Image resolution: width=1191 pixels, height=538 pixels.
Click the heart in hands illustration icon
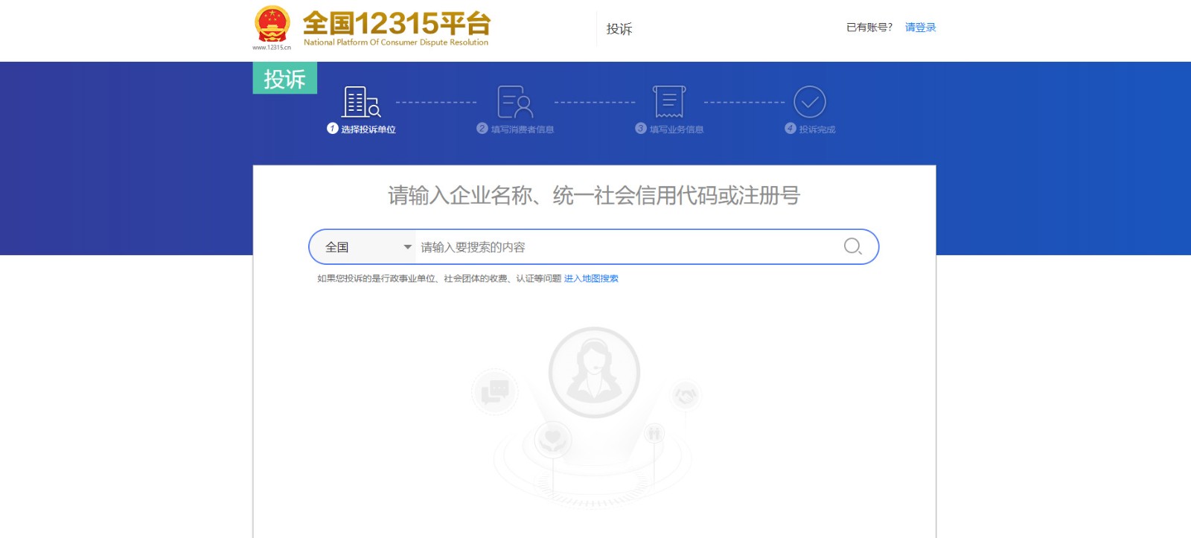pyautogui.click(x=552, y=438)
